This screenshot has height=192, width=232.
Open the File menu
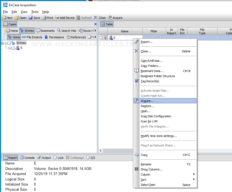pyautogui.click(x=5, y=12)
